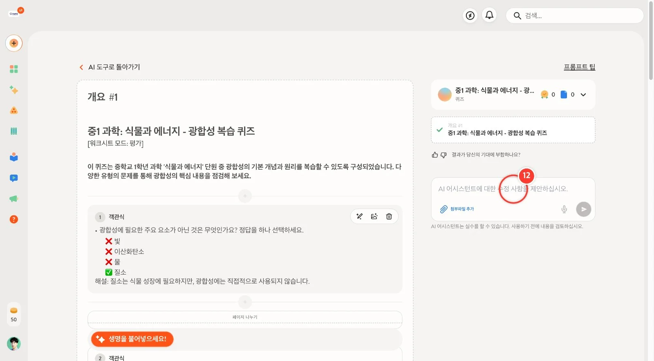Click the award badge count icon in quiz card
The height and width of the screenshot is (361, 654).
544,95
